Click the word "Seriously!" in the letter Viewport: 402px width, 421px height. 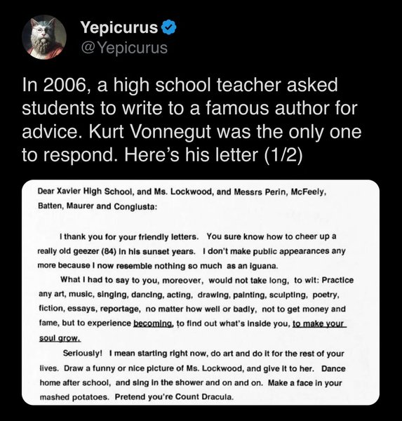click(83, 353)
